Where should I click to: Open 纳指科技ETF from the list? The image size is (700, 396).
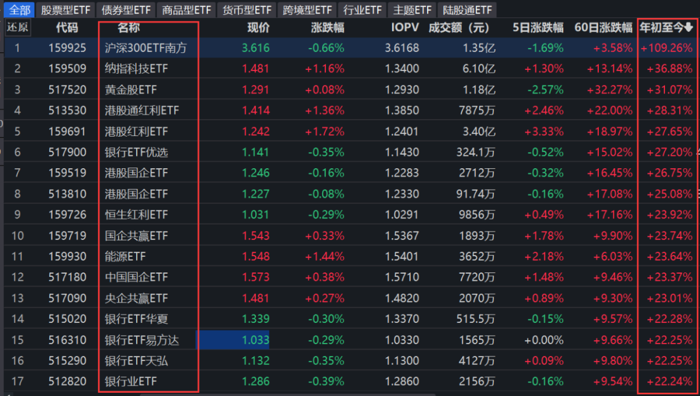click(x=136, y=69)
